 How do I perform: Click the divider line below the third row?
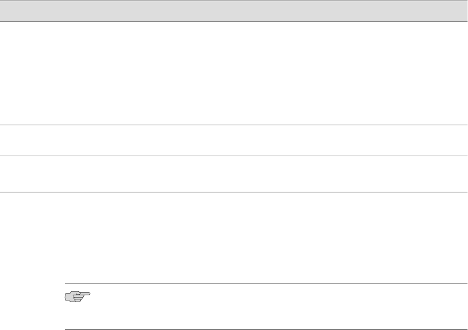click(234, 193)
